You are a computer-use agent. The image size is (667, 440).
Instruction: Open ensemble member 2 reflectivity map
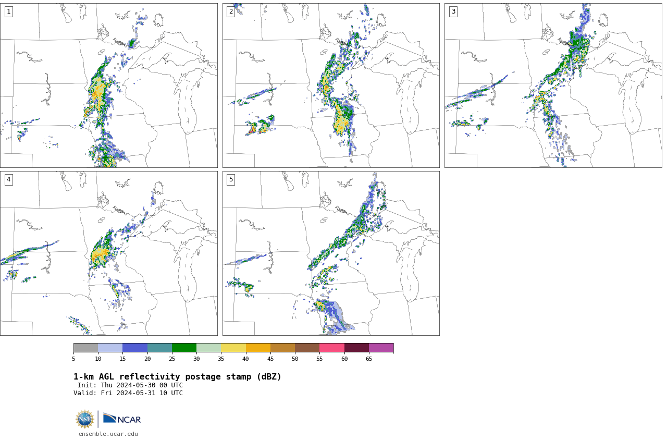[x=331, y=85]
